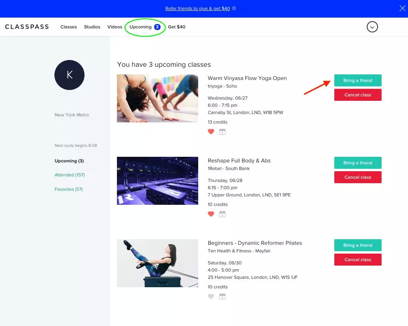Bring a friend to Dynamic Reformer Pilates
The image size is (408, 326).
[x=358, y=245]
